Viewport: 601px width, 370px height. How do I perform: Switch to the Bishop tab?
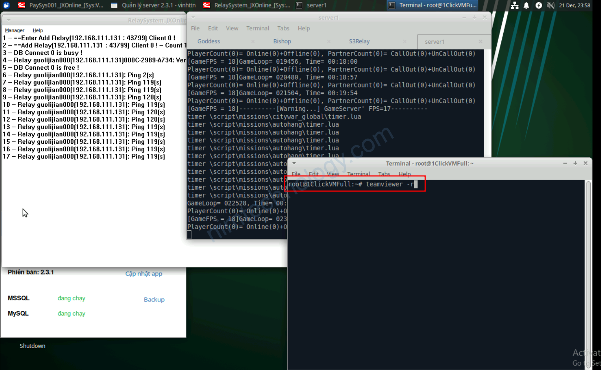282,41
